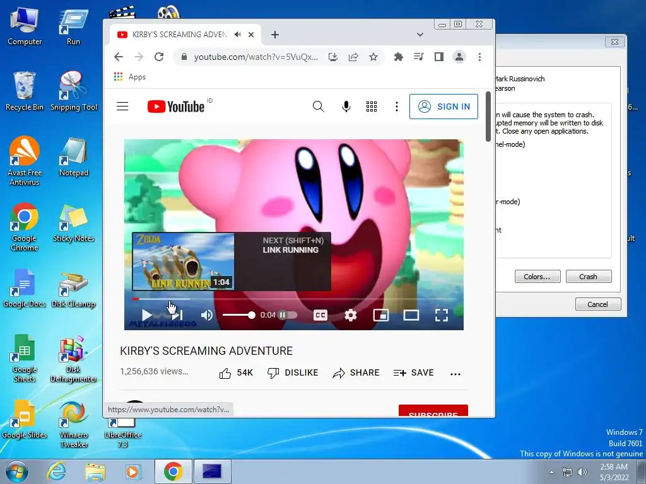Select Disk Defragmenter desktop shortcut
Image resolution: width=646 pixels, height=484 pixels.
[74, 359]
